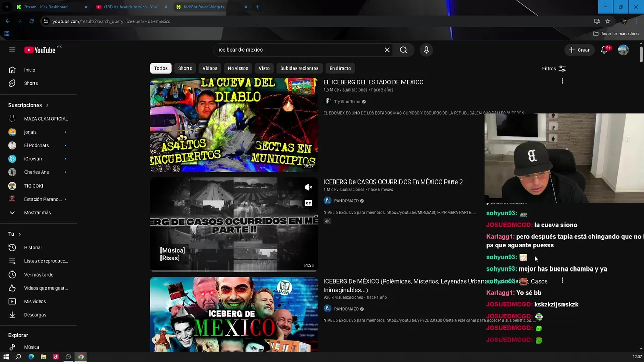Open the browser apps grid icon
The height and width of the screenshot is (362, 644).
coord(7,34)
